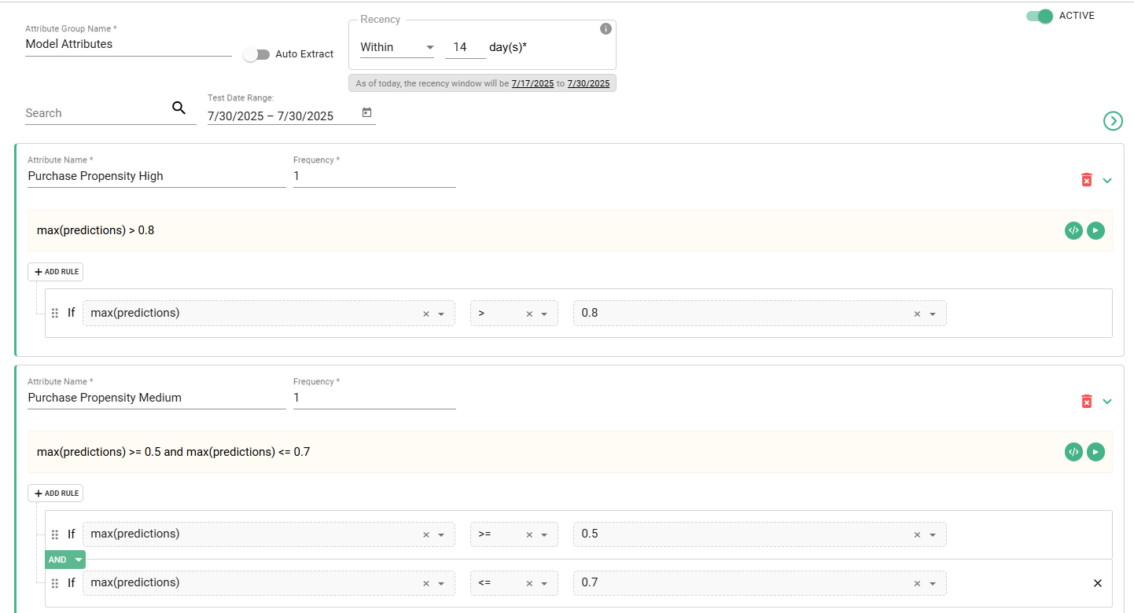Delete the Purchase Propensity Medium attribute
The height and width of the screenshot is (613, 1134).
click(1086, 402)
